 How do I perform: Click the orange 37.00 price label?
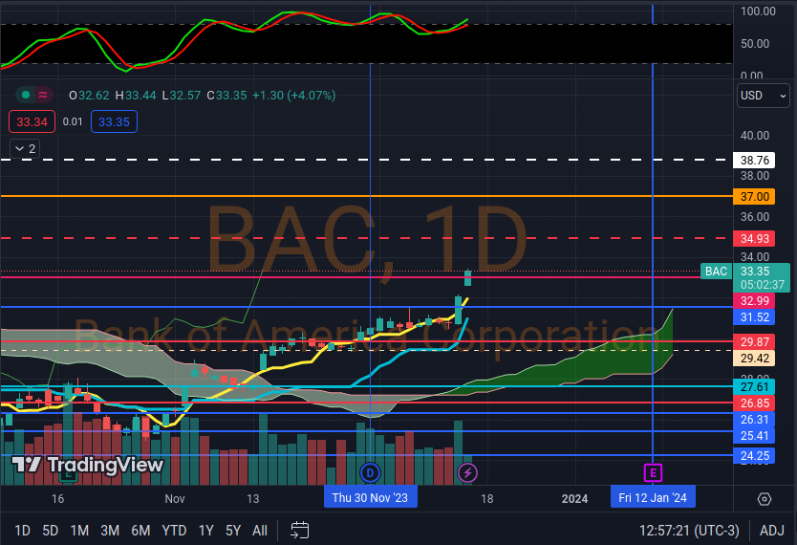(754, 196)
